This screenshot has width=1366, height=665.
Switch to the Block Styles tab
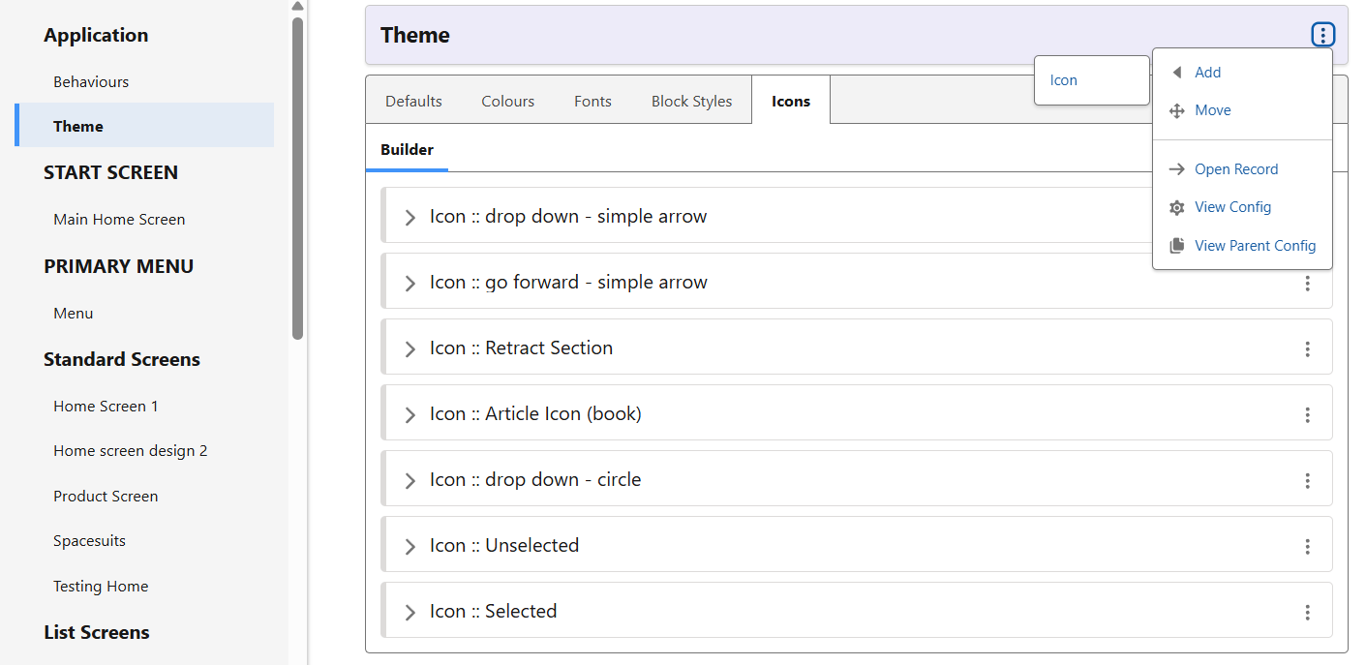[x=691, y=102]
